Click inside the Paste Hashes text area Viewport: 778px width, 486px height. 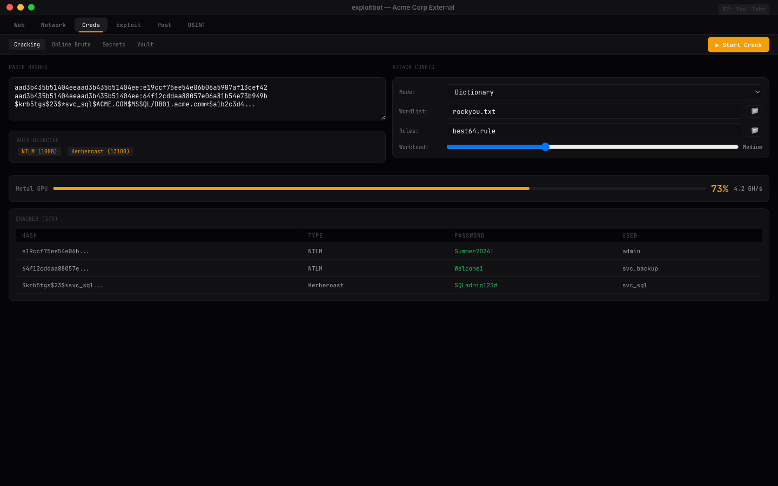197,99
